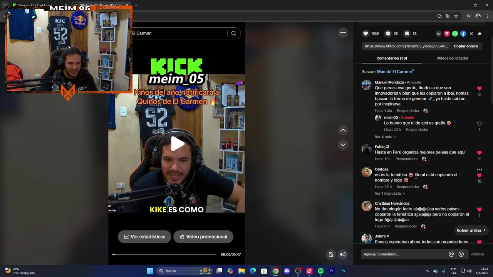Show hidden system tray icons chevron

pos(427,271)
